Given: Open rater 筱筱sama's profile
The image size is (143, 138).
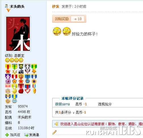Looking at the screenshot, I should coord(62,104).
